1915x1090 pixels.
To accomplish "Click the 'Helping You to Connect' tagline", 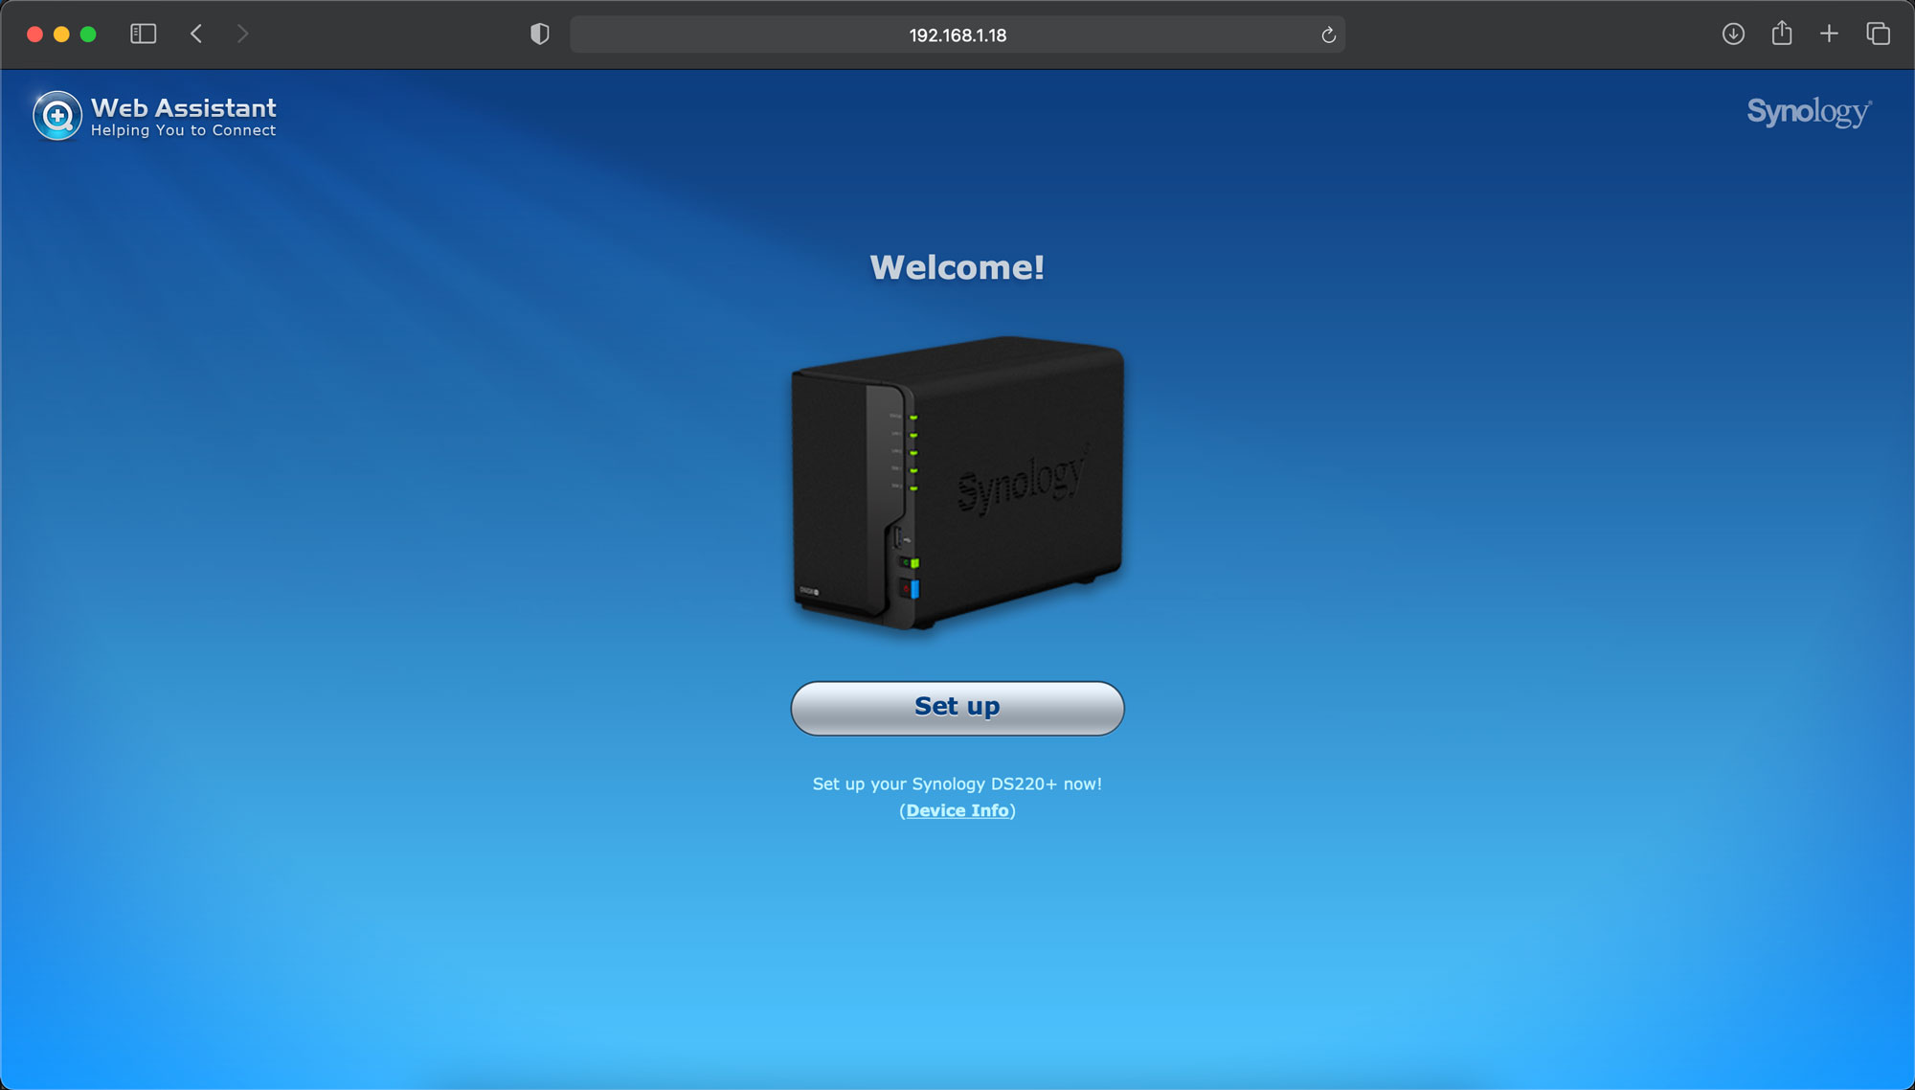I will (183, 130).
